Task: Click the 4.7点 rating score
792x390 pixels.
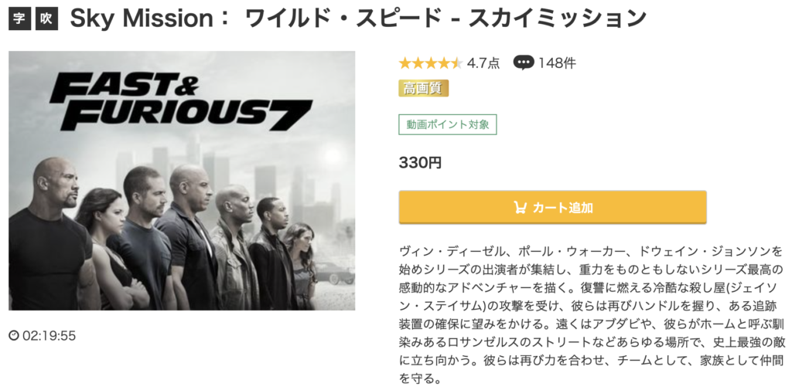Action: [483, 63]
